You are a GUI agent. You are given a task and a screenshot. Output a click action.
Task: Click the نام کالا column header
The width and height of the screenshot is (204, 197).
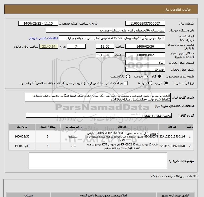122,127
